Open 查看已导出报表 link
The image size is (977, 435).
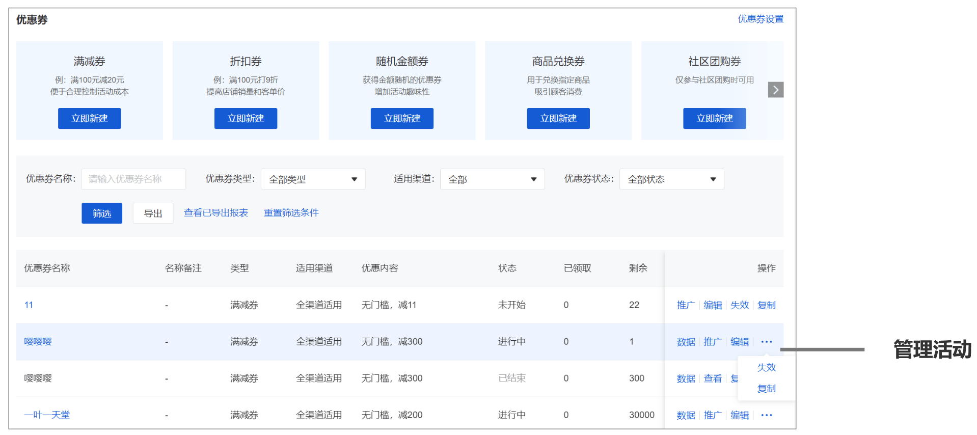216,213
